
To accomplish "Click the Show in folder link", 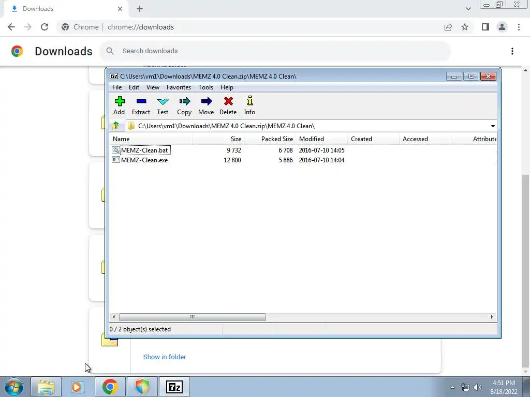I will tap(165, 357).
